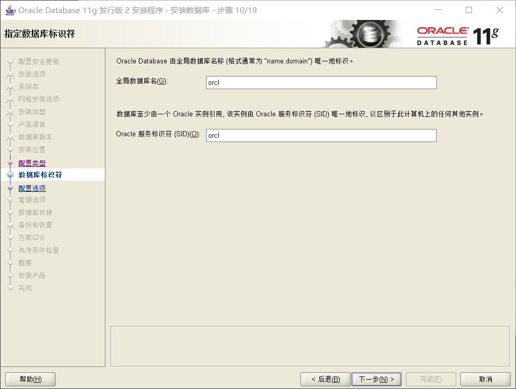This screenshot has height=389, width=516.
Task: Focus the Oracle 服务标识符 (SID) field
Action: [x=321, y=135]
